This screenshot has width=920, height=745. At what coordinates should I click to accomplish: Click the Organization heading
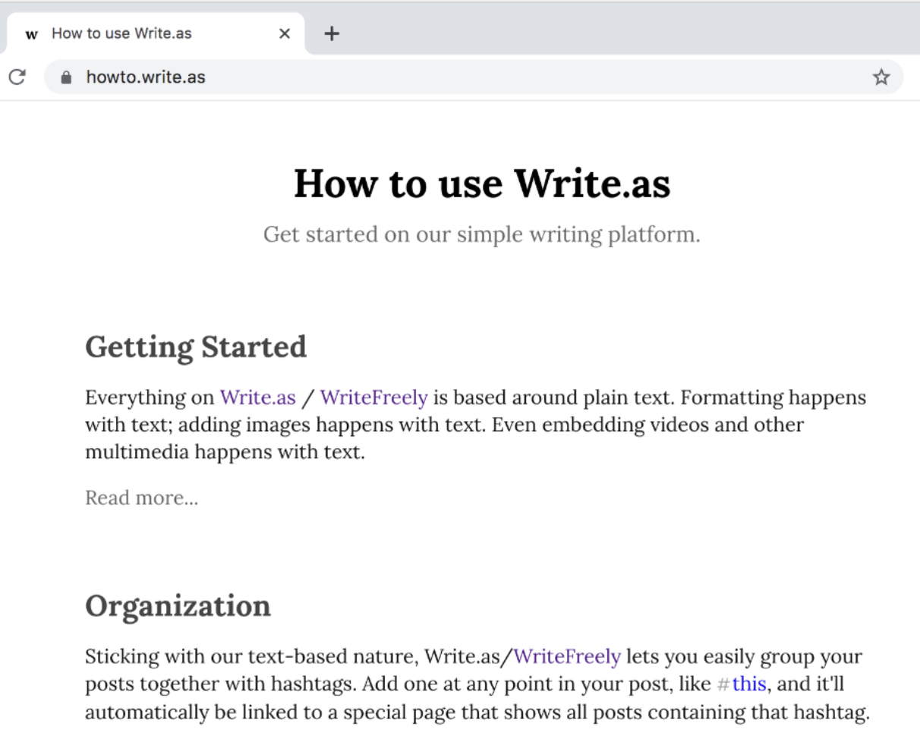click(x=178, y=605)
